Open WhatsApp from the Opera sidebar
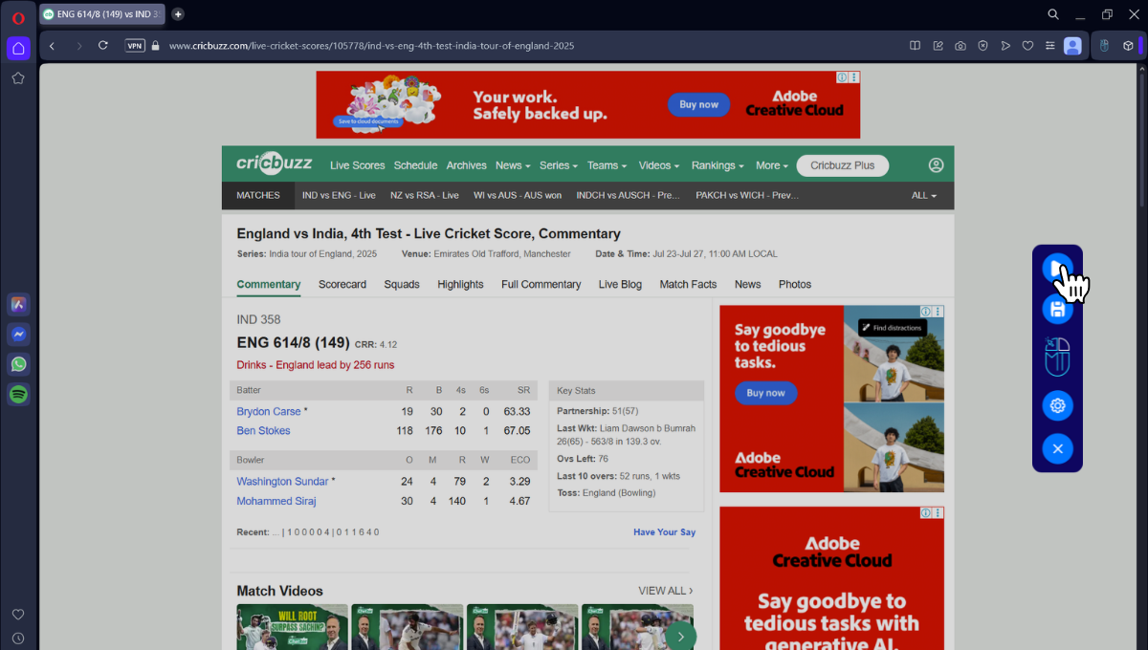The height and width of the screenshot is (650, 1148). pos(18,364)
